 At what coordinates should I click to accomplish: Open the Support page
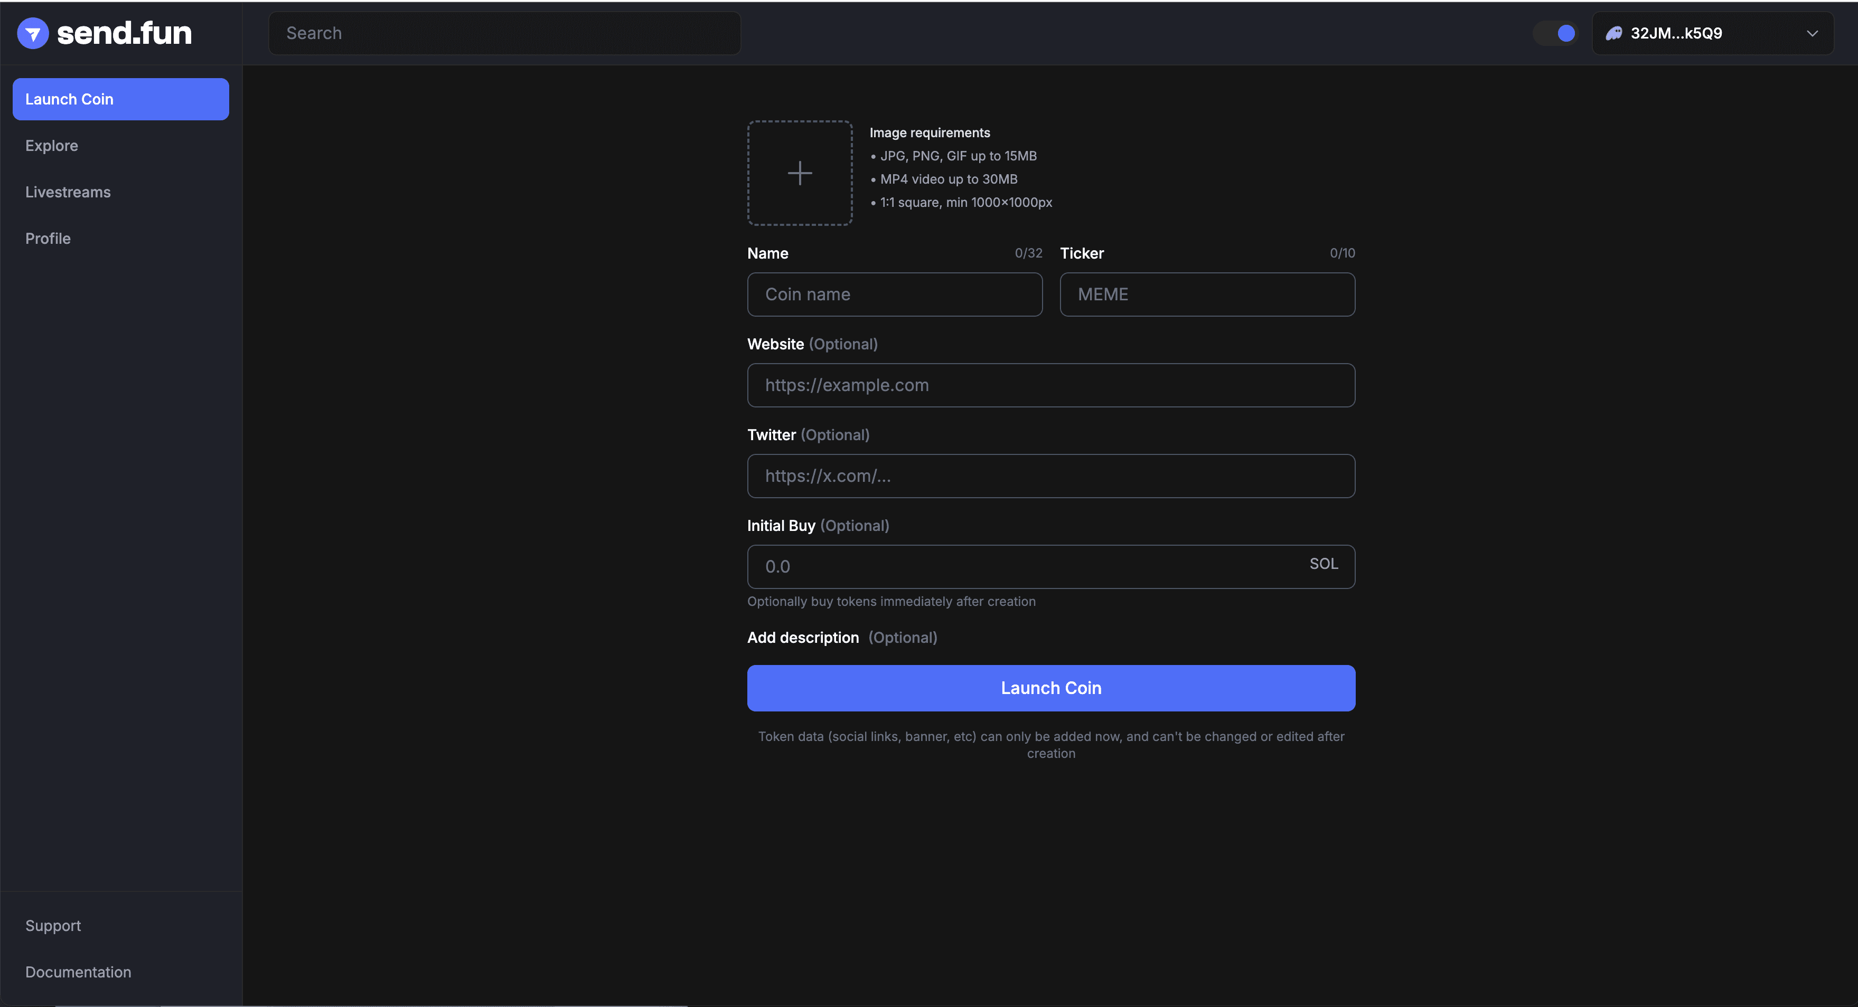tap(53, 925)
